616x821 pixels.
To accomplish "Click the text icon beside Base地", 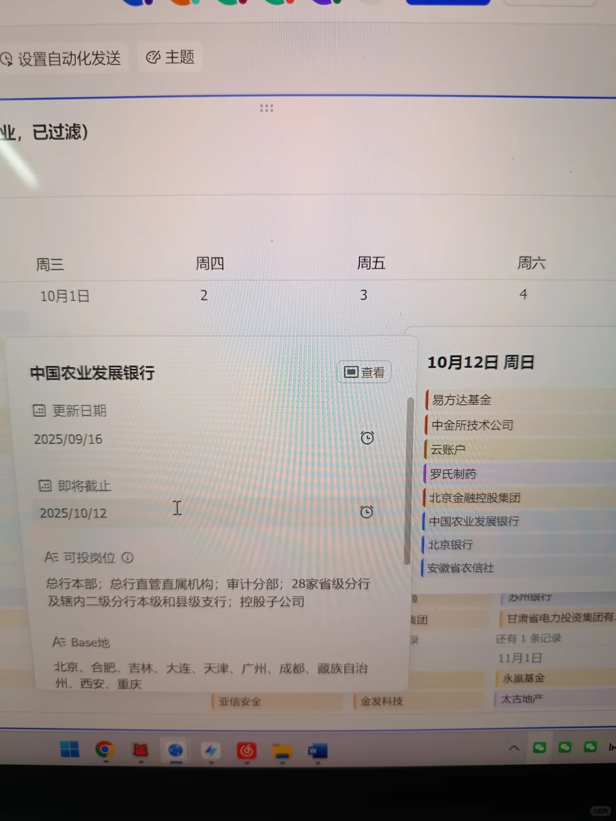I will click(x=59, y=642).
